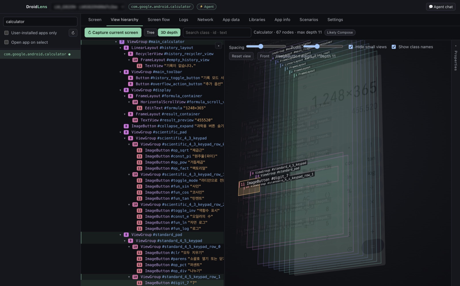The height and width of the screenshot is (286, 460).
Task: Click Capture current screen button
Action: [113, 33]
